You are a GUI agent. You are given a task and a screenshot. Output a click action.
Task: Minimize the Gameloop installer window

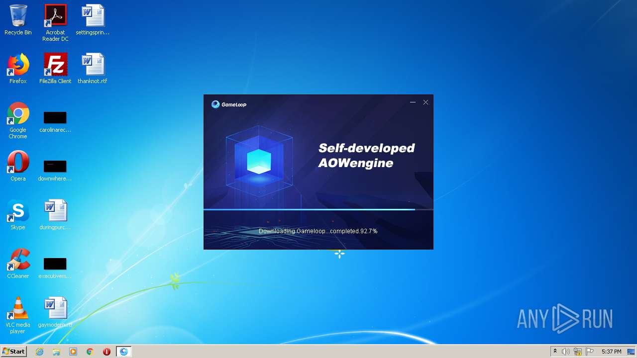413,102
